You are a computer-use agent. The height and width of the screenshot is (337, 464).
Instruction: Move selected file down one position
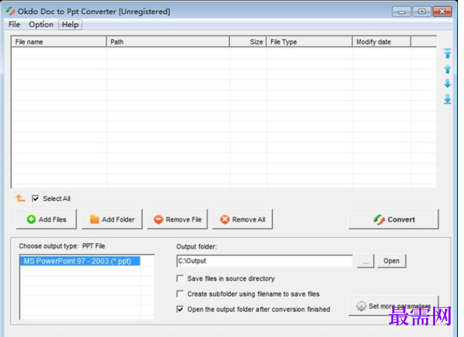(447, 83)
